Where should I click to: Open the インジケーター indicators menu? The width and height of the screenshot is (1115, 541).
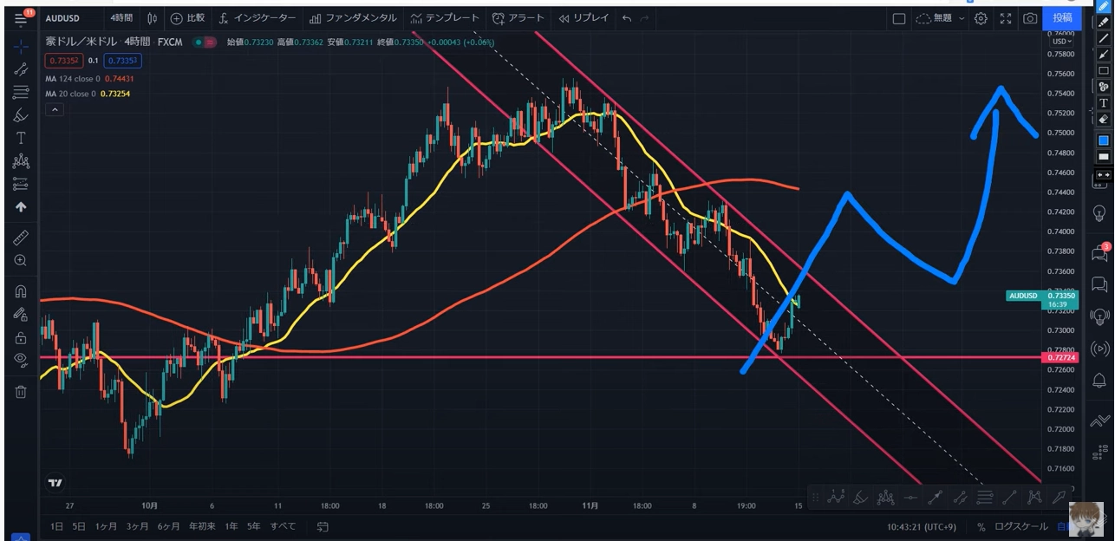point(257,18)
